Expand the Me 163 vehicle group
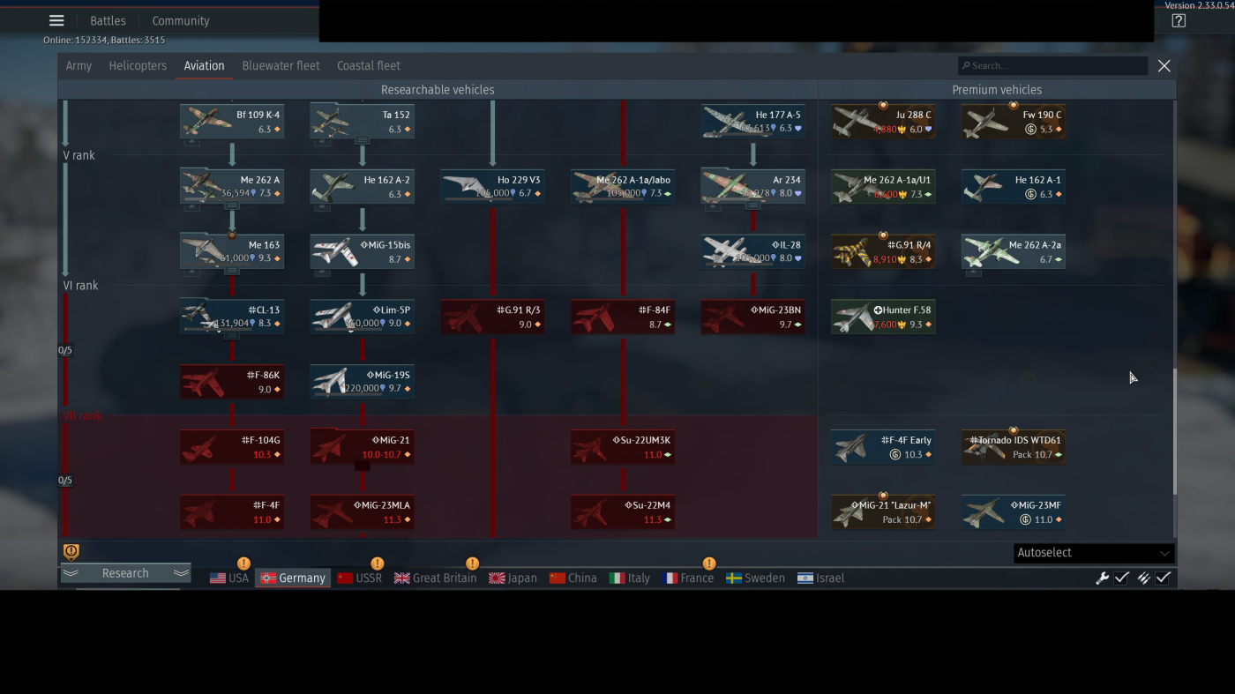The width and height of the screenshot is (1235, 694). coord(232,271)
